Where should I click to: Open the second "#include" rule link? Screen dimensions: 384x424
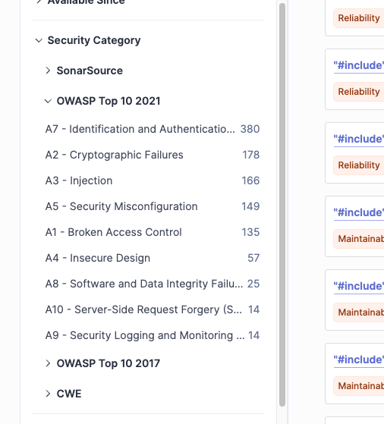358,139
